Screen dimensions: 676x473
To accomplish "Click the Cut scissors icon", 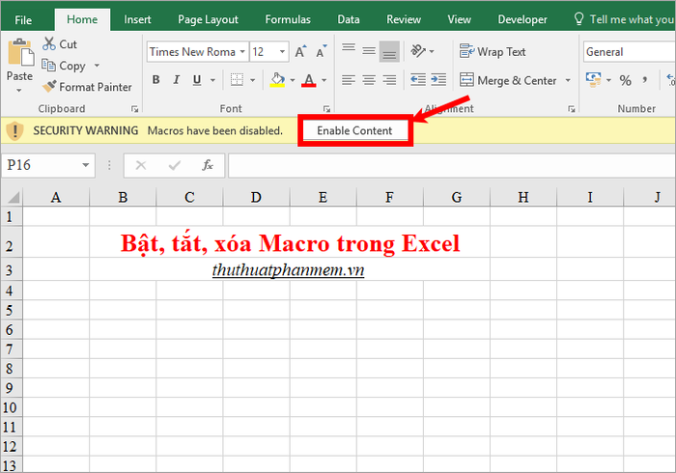I will pos(48,44).
